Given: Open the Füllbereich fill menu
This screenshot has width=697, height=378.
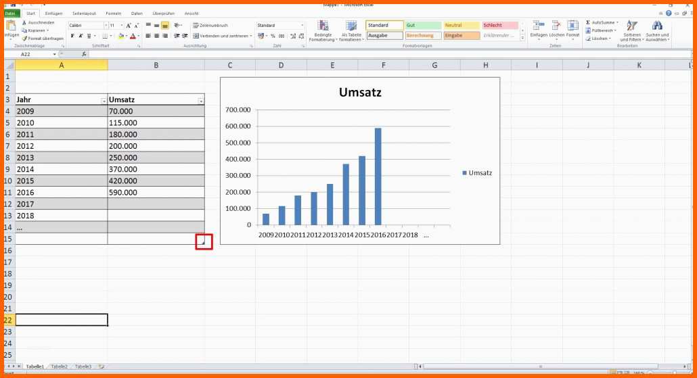Looking at the screenshot, I should (601, 30).
